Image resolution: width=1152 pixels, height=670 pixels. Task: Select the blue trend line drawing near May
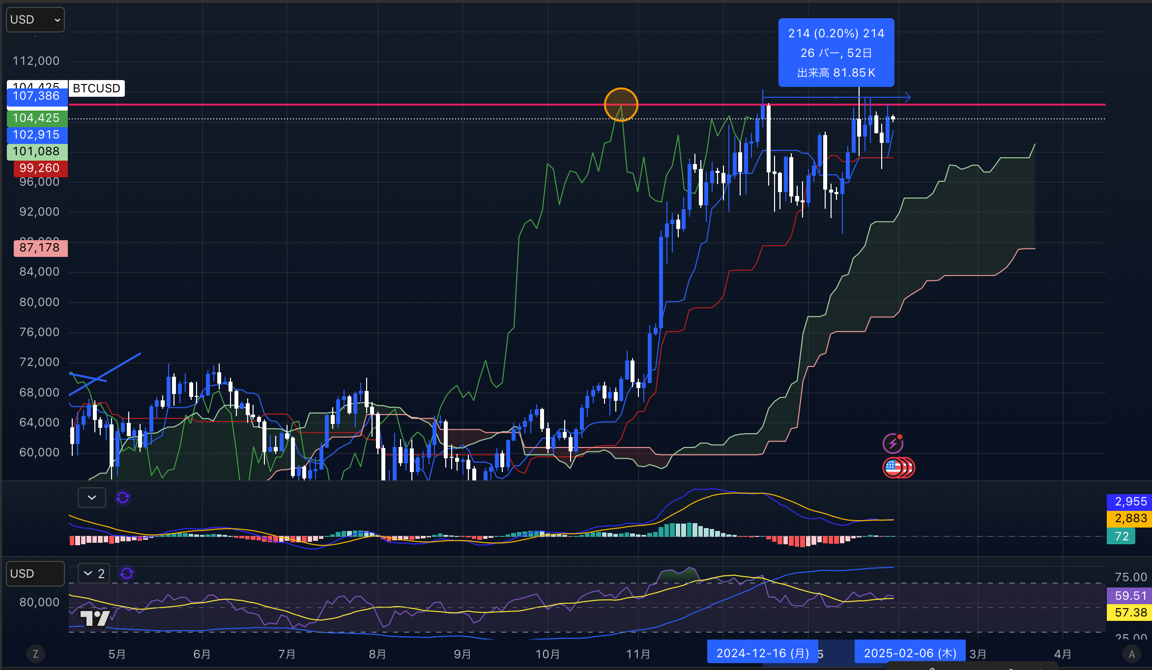tap(105, 374)
